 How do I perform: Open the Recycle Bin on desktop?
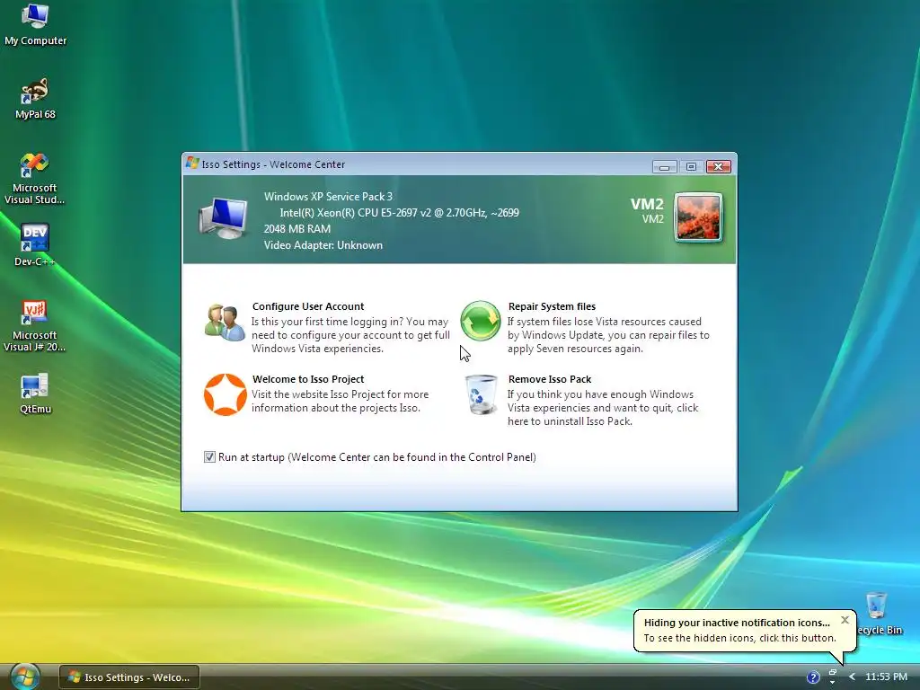878,613
